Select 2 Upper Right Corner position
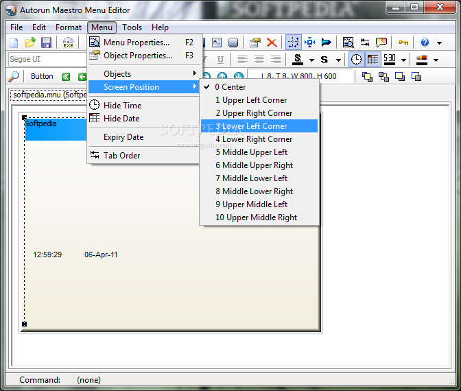 coord(259,113)
